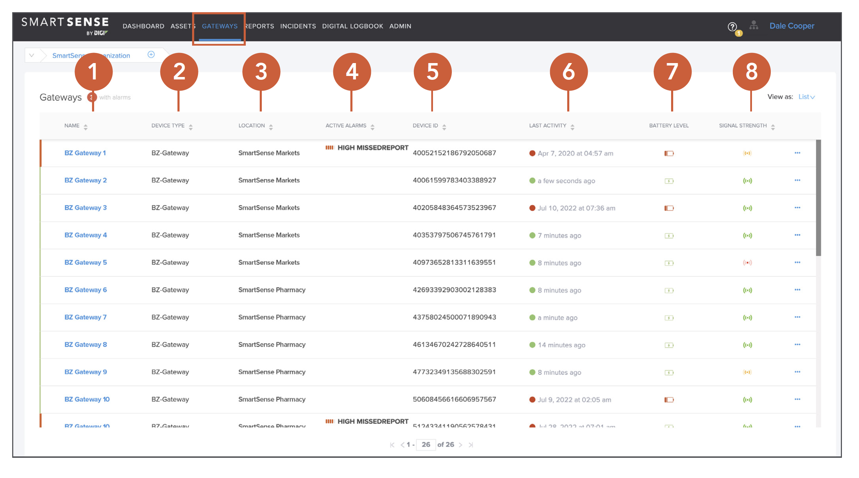This screenshot has height=478, width=859.
Task: Open the View as List dropdown
Action: [x=807, y=97]
